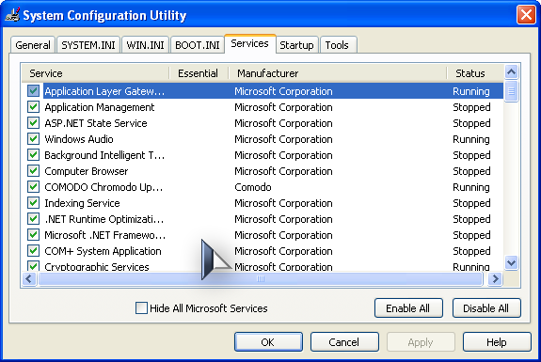Sort by the Manufacturer column header
This screenshot has width=541, height=362.
point(338,73)
